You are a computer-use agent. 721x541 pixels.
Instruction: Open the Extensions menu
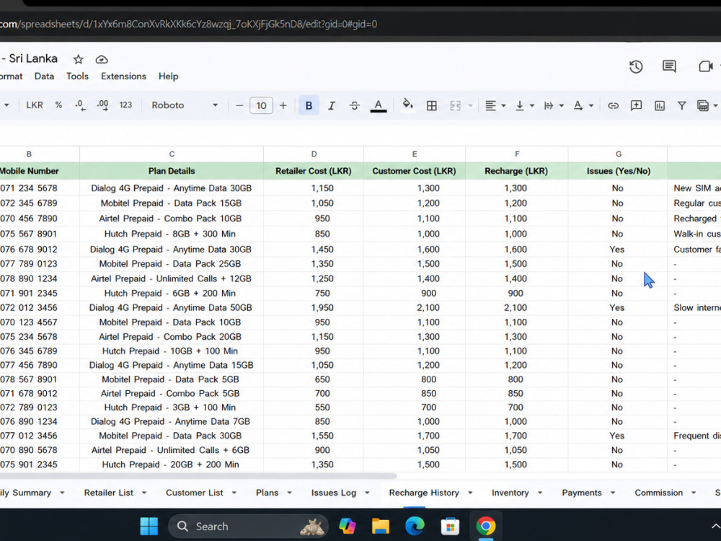pyautogui.click(x=124, y=76)
